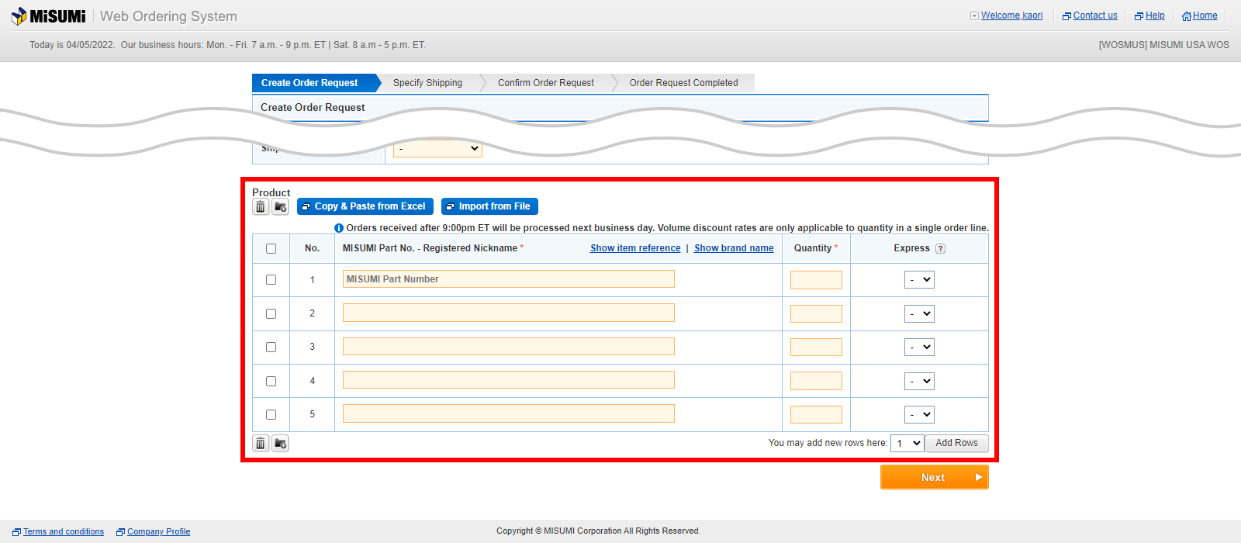The height and width of the screenshot is (543, 1241).
Task: Focus the part number field in row 4
Action: click(509, 380)
